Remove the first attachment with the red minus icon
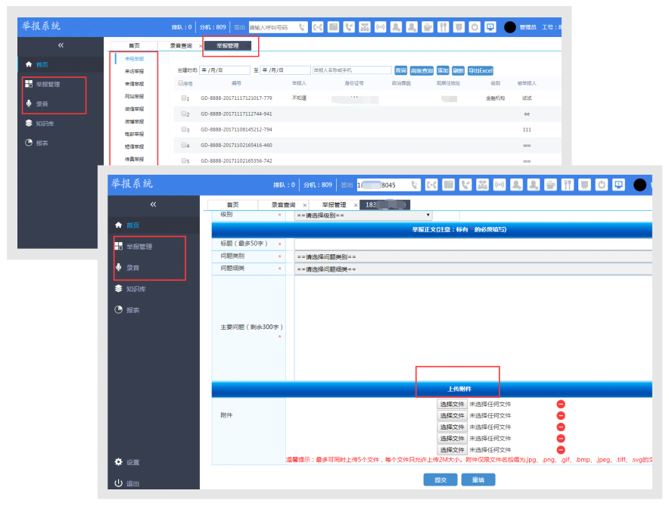This screenshot has width=669, height=506. point(561,404)
